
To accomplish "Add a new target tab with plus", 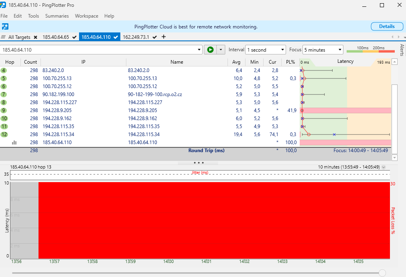I will click(163, 37).
